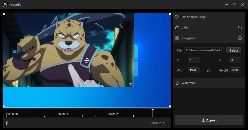
Task: Click the top-right resize handle of the canvas
Action: pos(170,14)
